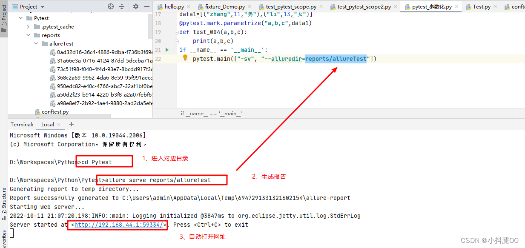Open lightbulb intention actions on line 22

pos(185,58)
